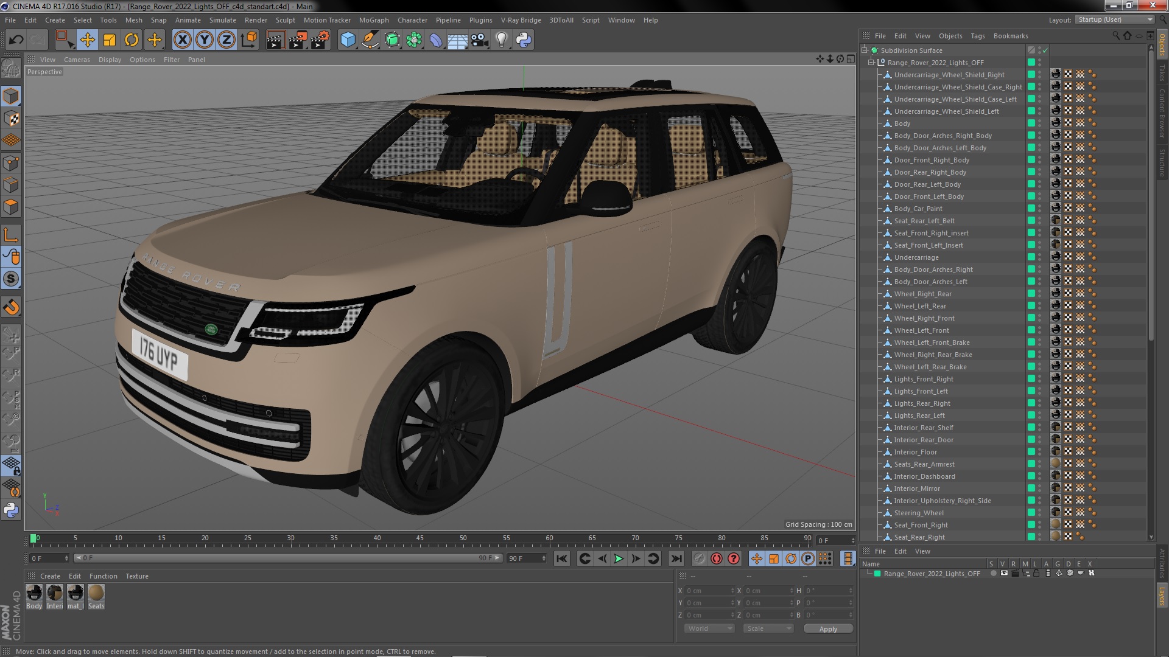Select the Wheel_Left_Front object
The width and height of the screenshot is (1169, 657).
(x=921, y=330)
